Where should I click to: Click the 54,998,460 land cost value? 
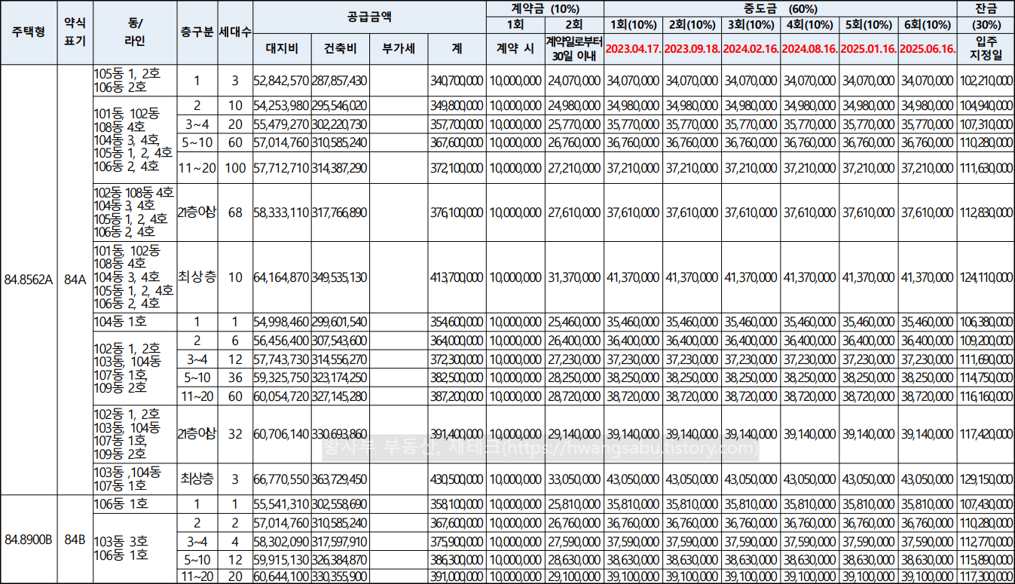282,322
